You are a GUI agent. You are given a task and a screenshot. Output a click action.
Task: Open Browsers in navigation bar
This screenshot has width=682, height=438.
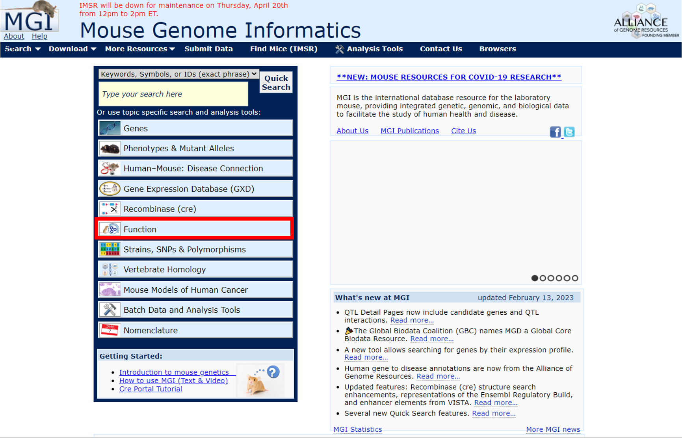(498, 49)
